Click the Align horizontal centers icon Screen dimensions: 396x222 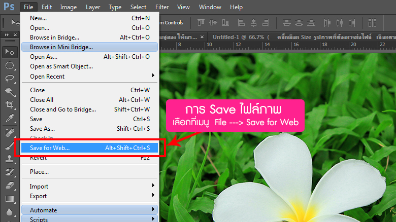click(x=253, y=22)
